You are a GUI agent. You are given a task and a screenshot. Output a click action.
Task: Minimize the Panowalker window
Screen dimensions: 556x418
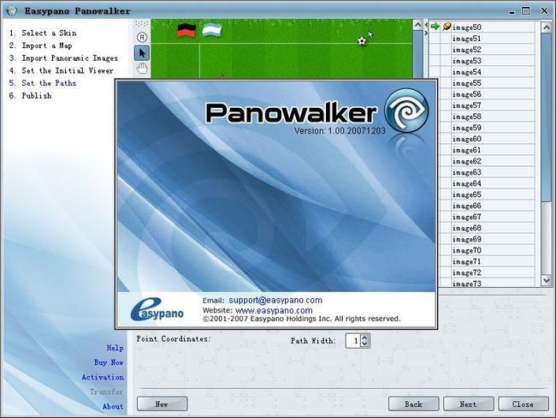(512, 11)
